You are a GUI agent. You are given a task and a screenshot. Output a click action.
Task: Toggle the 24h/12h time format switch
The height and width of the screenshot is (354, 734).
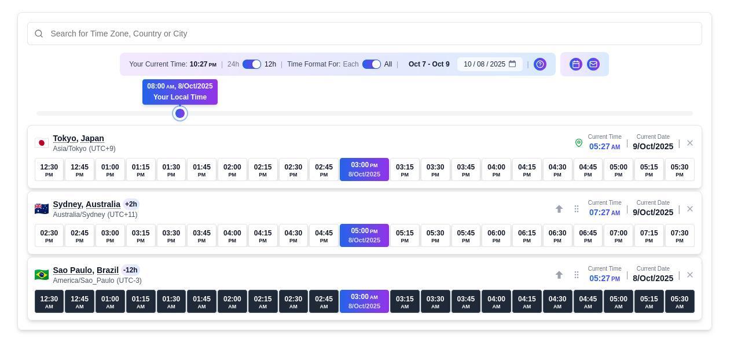252,64
